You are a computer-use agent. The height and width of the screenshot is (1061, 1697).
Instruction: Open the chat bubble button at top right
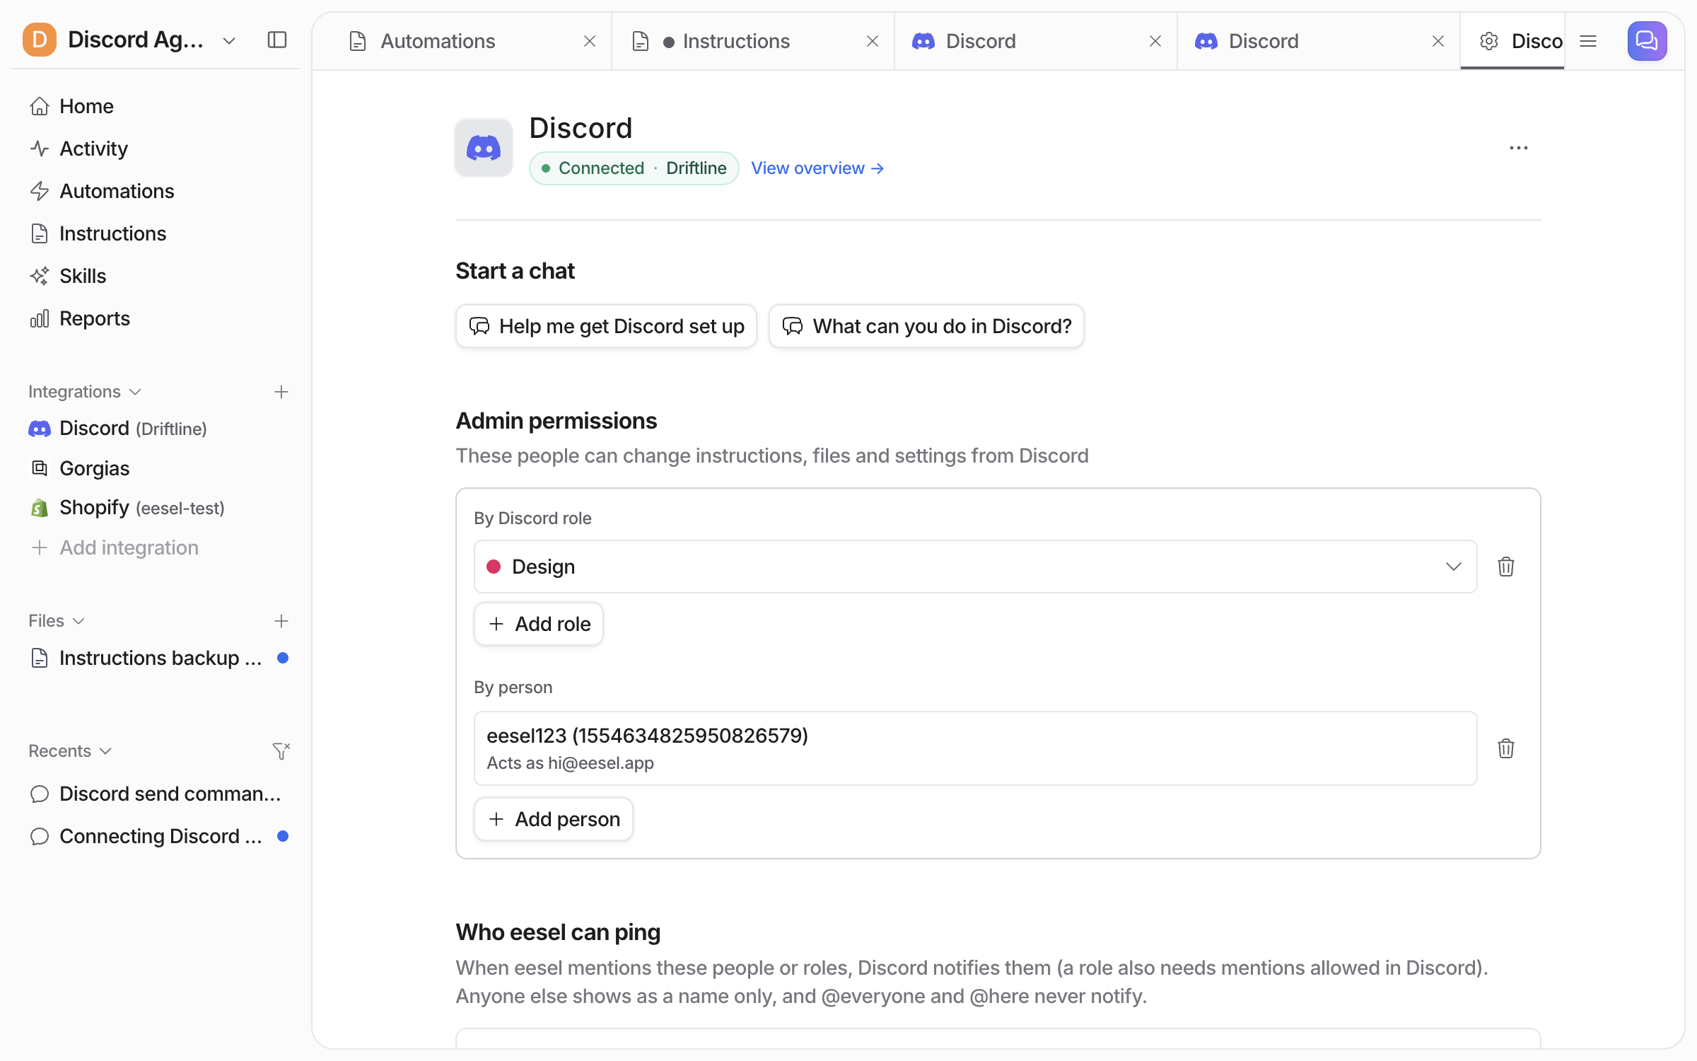[x=1647, y=41]
